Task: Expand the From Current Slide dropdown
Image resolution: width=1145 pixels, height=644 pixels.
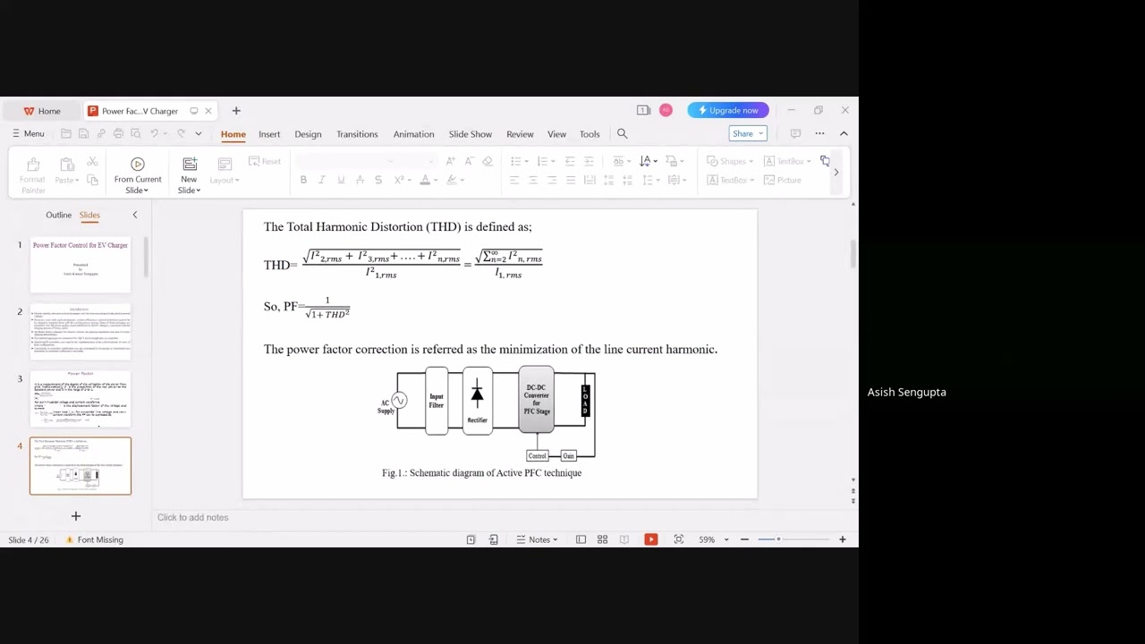Action: click(145, 191)
